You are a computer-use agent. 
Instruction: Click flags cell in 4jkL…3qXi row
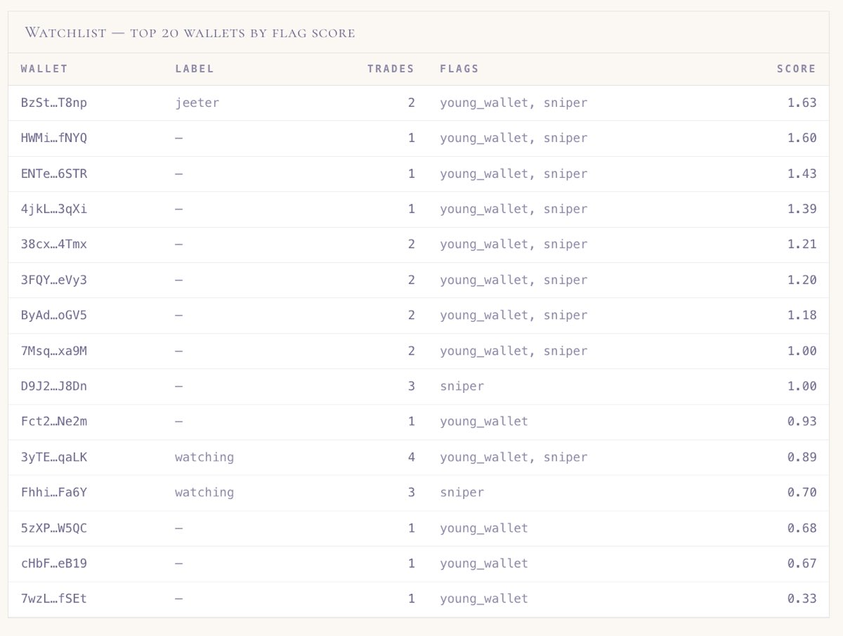pyautogui.click(x=514, y=209)
